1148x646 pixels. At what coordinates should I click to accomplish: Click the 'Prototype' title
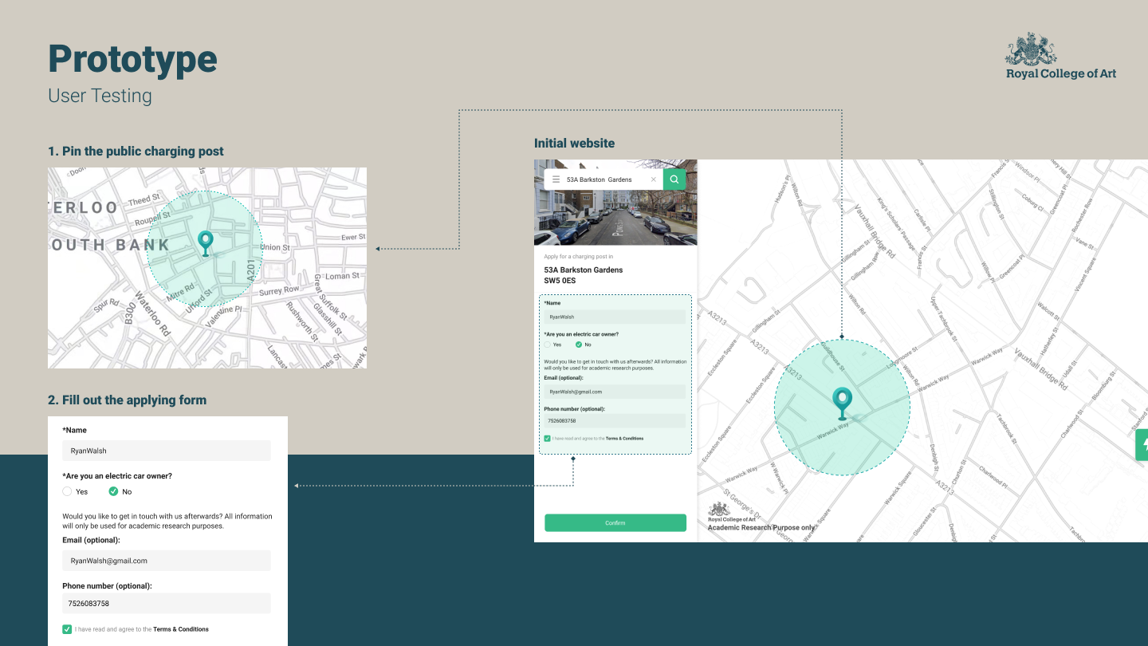tap(132, 59)
